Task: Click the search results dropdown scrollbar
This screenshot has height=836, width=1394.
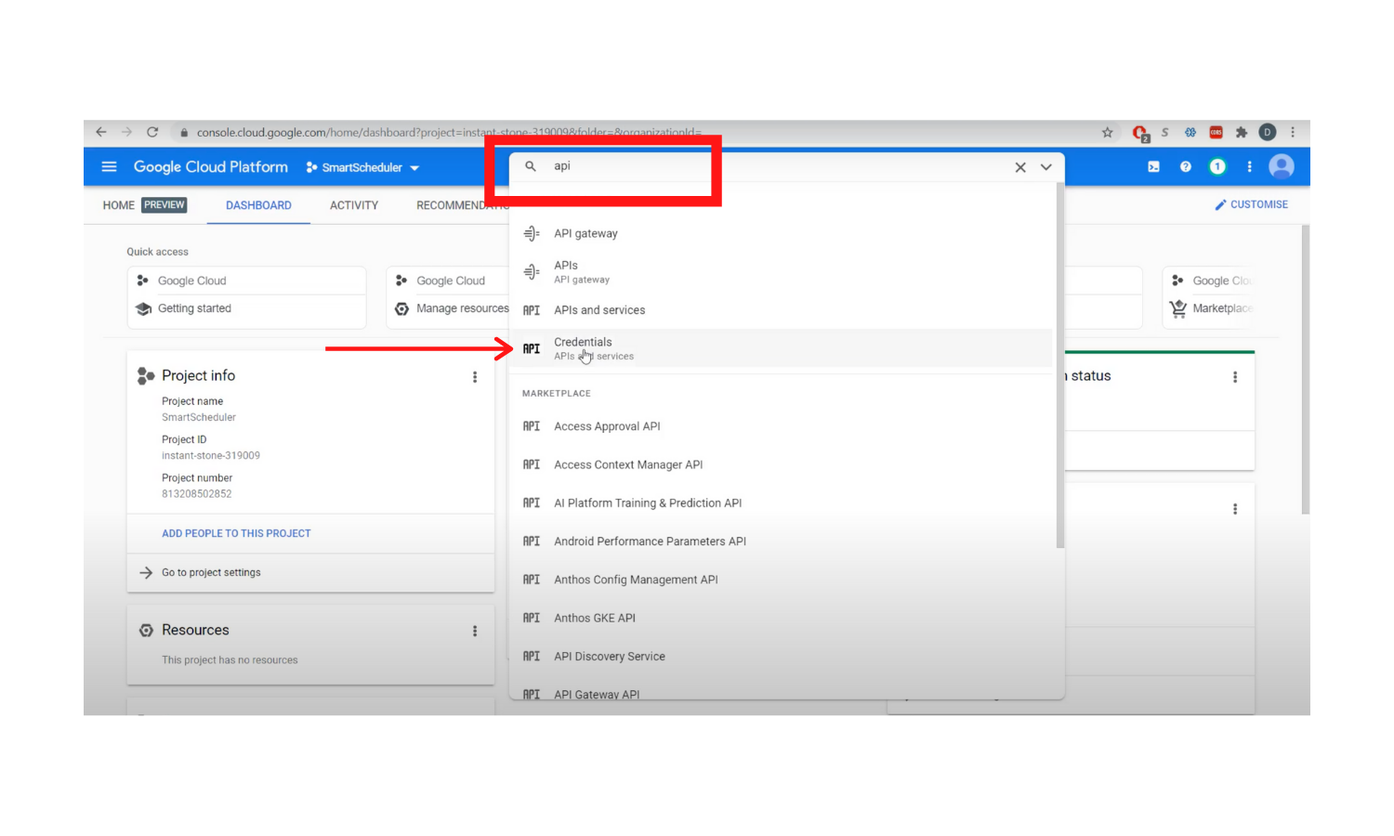Action: [x=1060, y=365]
